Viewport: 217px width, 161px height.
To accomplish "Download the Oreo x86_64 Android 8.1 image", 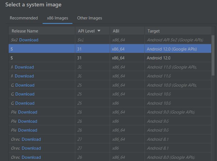I will pyautogui.click(x=31, y=139).
